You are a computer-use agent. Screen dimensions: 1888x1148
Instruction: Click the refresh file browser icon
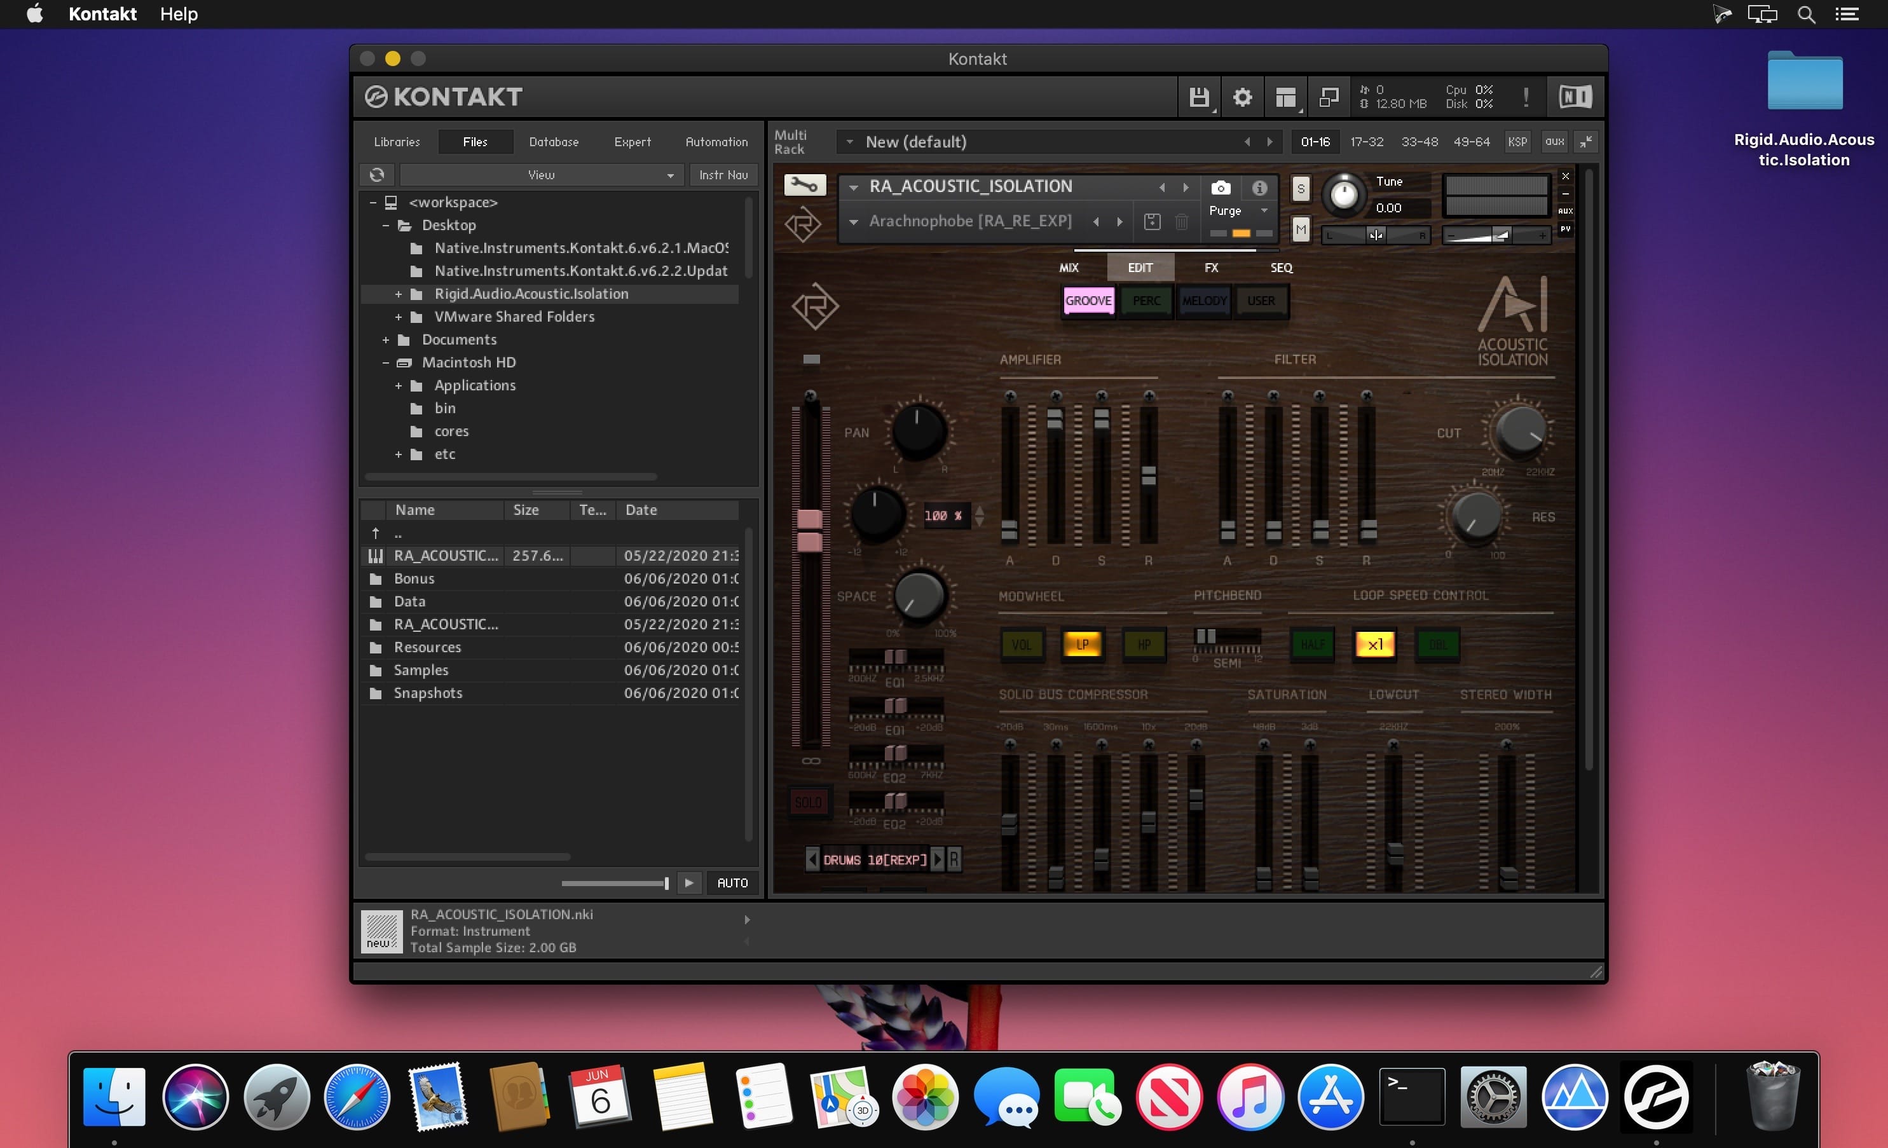pyautogui.click(x=377, y=175)
